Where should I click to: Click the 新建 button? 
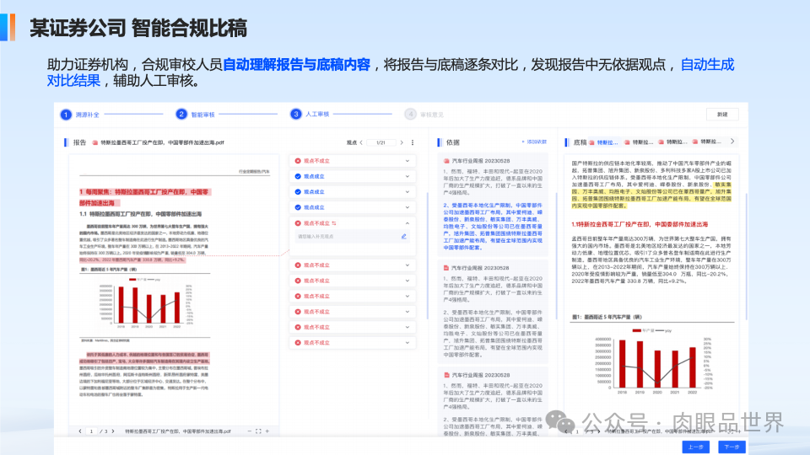[x=722, y=115]
